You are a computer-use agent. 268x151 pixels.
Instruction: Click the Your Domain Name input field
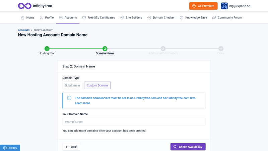[x=134, y=121]
